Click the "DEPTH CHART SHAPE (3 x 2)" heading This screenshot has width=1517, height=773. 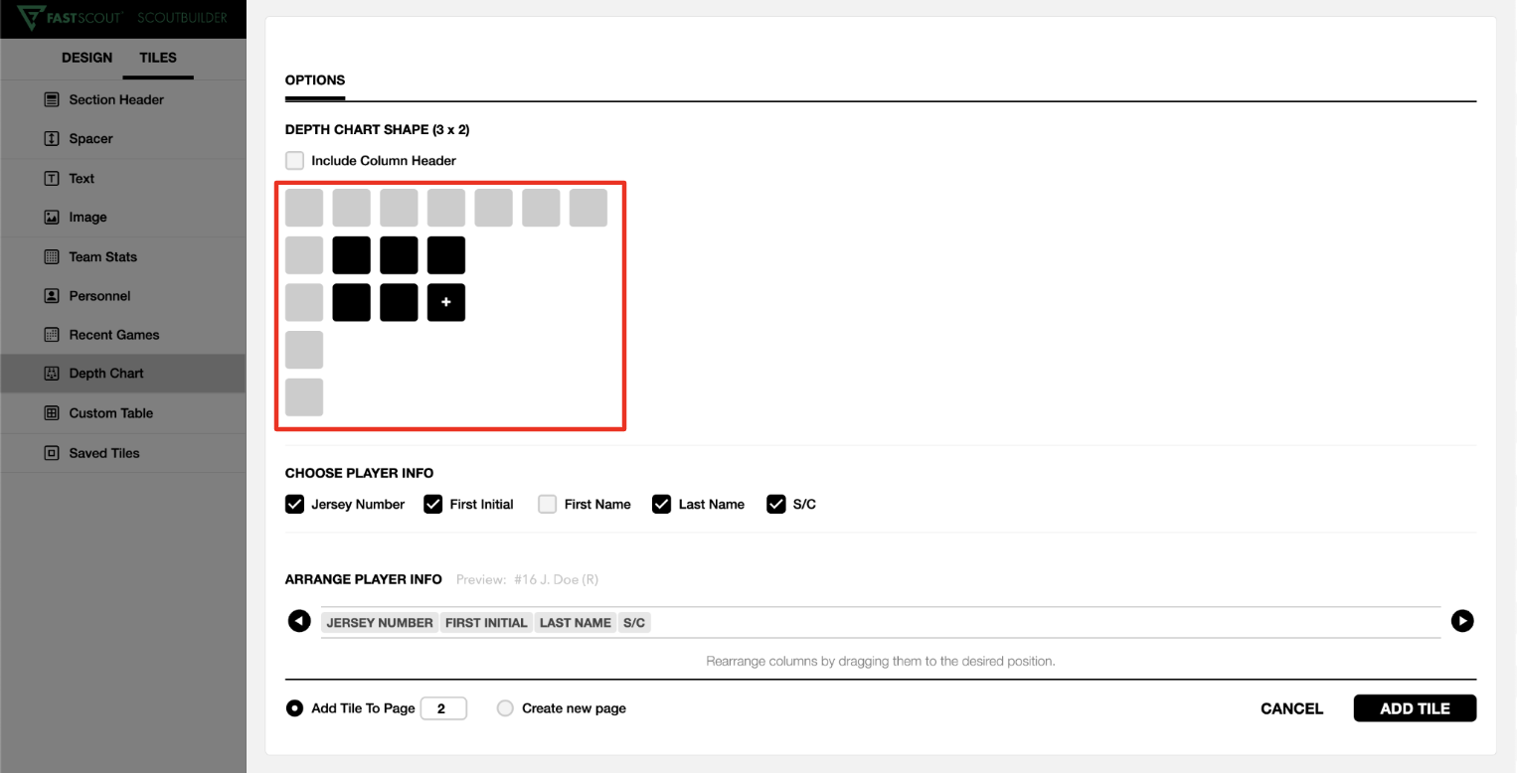(377, 129)
